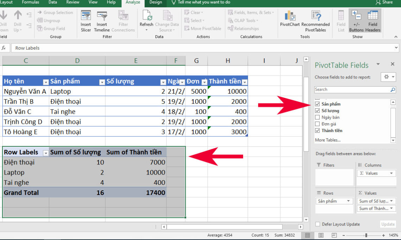
Task: Switch to the Design ribbon tab
Action: point(155,3)
